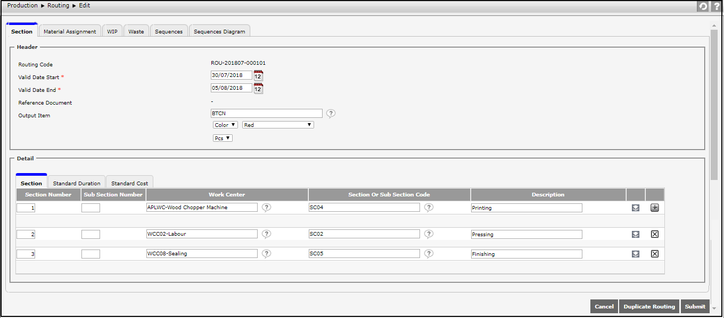Image resolution: width=724 pixels, height=318 pixels.
Task: Click the Finishing description field
Action: point(526,254)
